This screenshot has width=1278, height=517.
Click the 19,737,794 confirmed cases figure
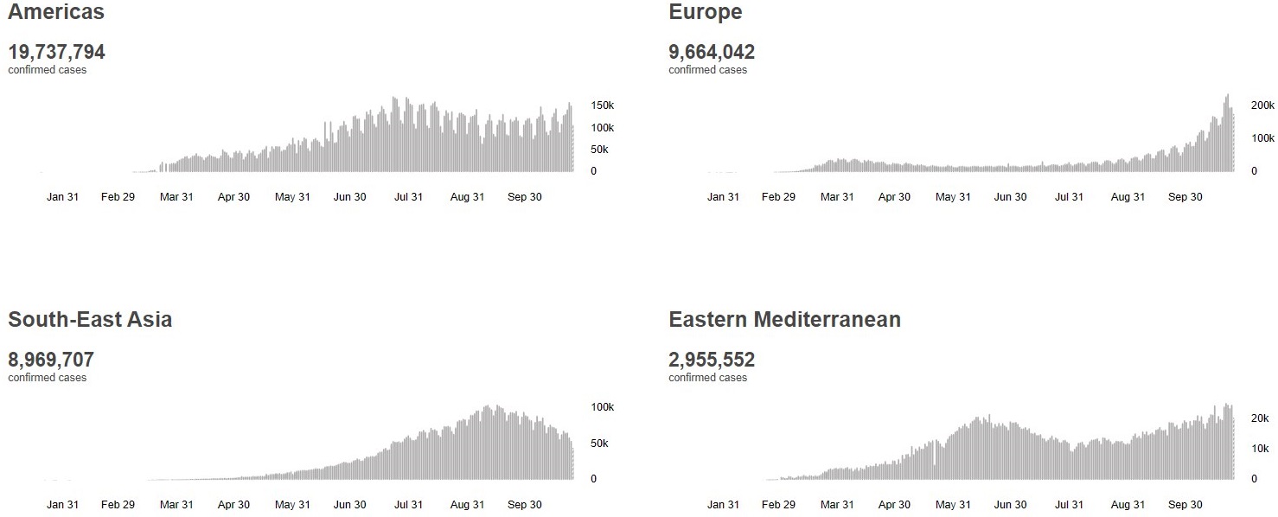point(56,52)
